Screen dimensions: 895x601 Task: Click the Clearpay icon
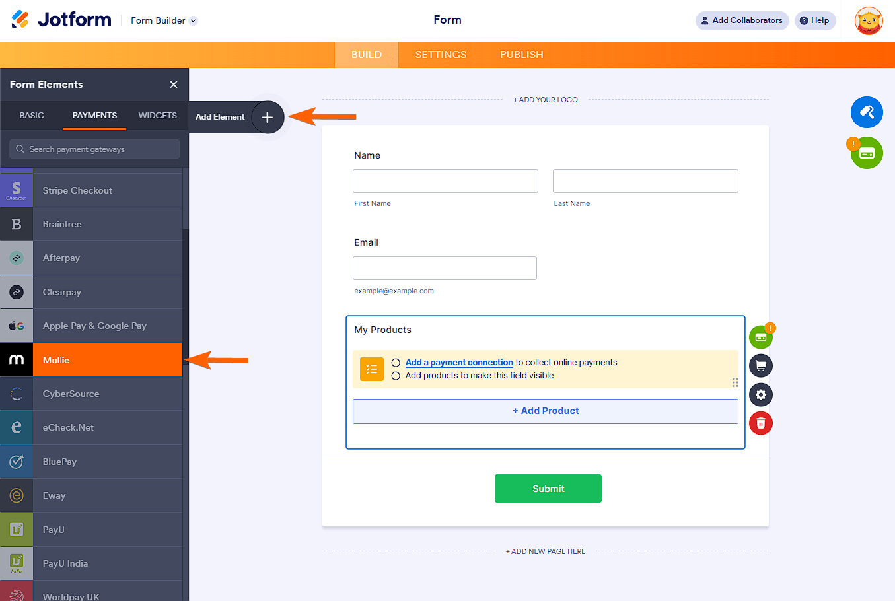click(17, 292)
